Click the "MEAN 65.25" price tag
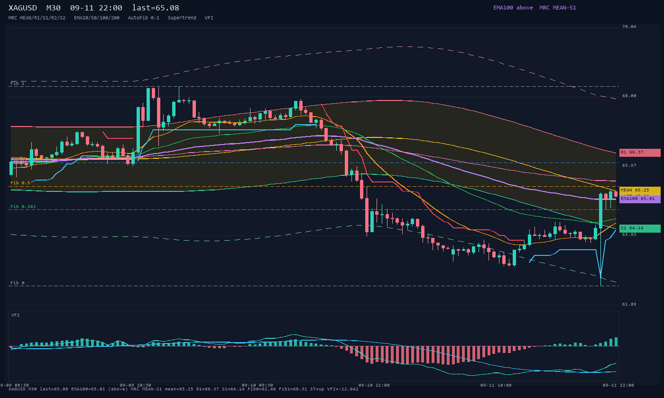664x398 pixels. (x=640, y=190)
